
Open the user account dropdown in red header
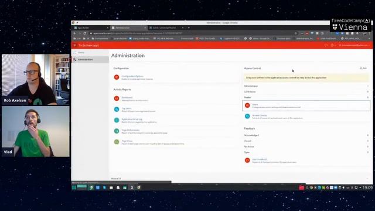[354, 45]
